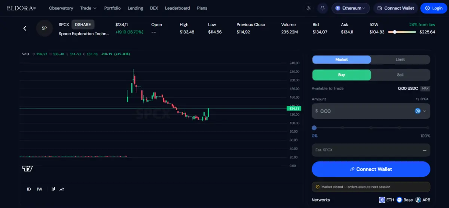Screen dimensions: 449x208
Task: Click the large blue Connect Wallet button
Action: click(371, 169)
